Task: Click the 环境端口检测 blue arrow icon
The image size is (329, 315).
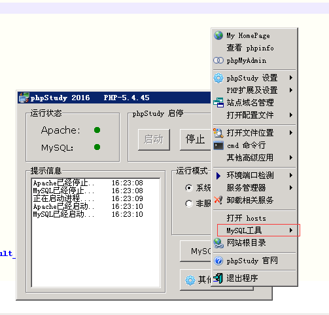Action: (218, 176)
